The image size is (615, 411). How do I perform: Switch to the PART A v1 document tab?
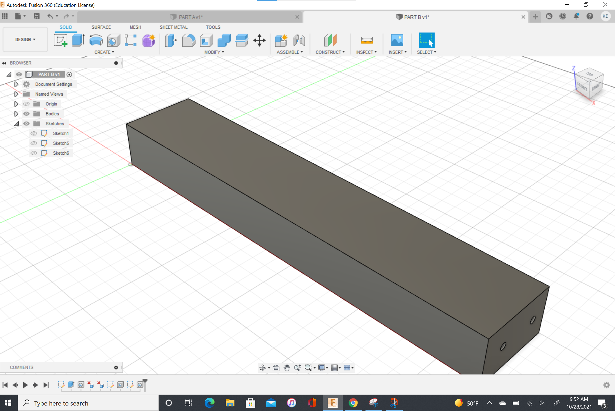(191, 17)
